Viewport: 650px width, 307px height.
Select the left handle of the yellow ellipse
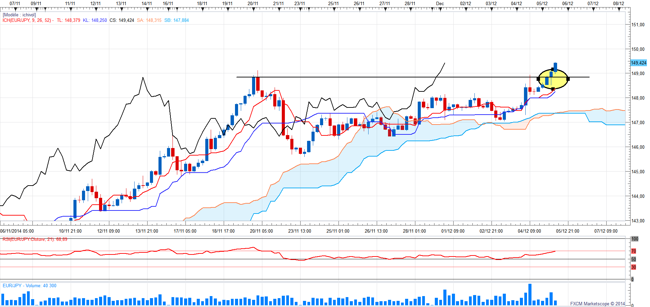click(x=538, y=79)
